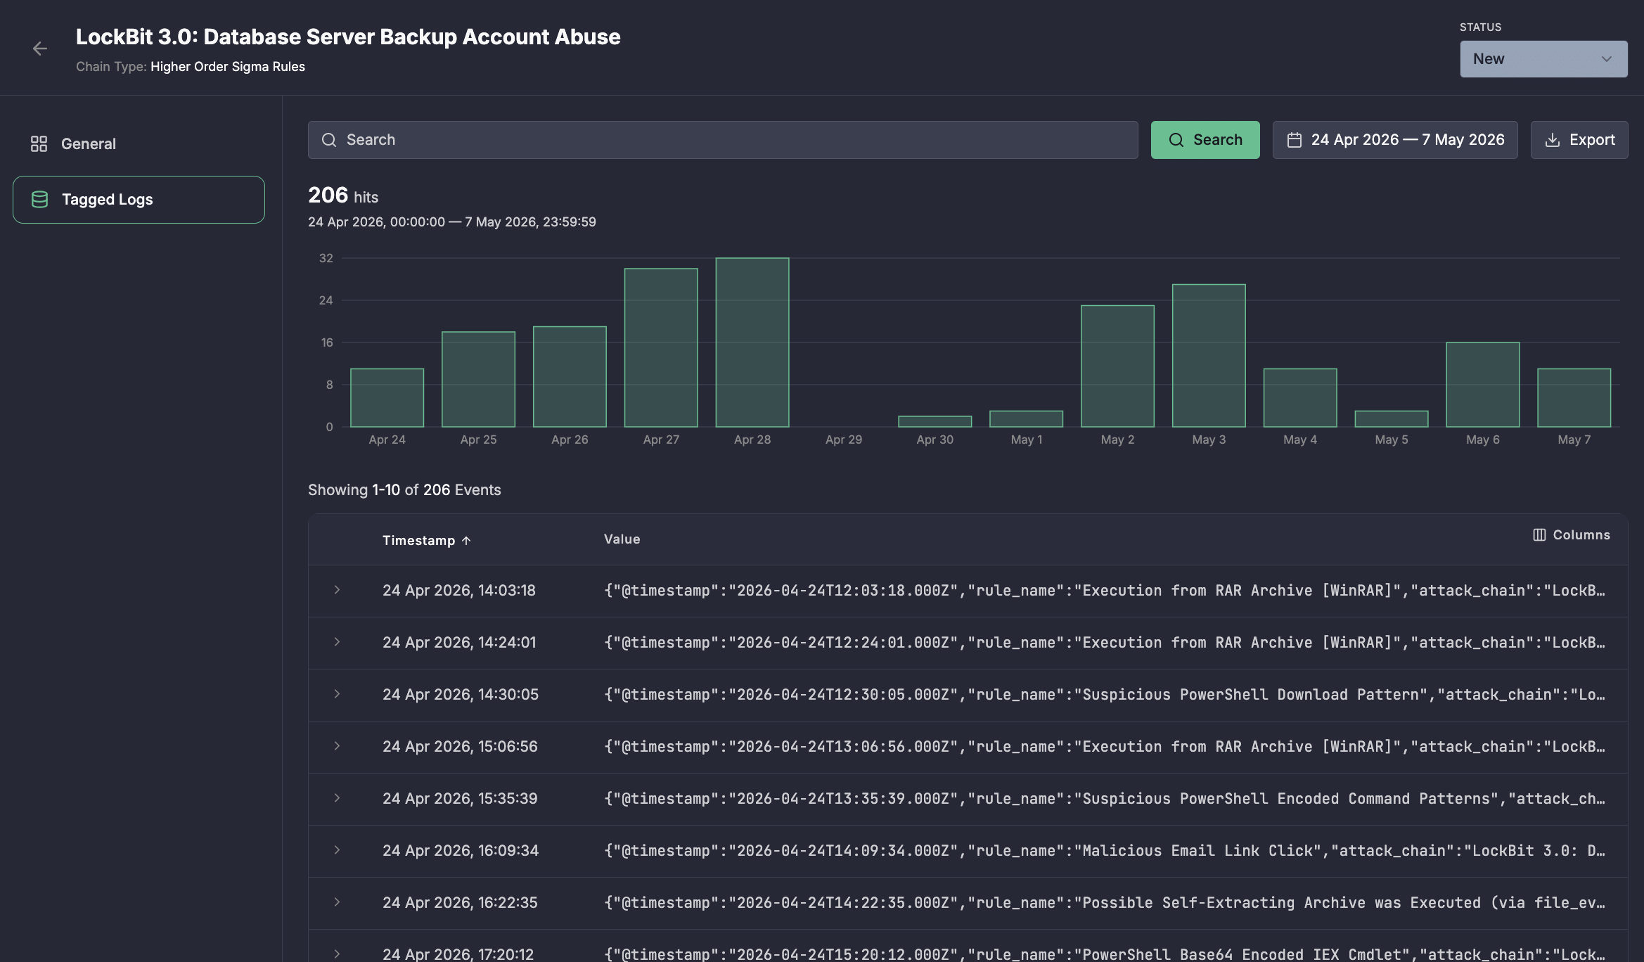
Task: Click the 24 Apr 2026, 14:24:01 timestamp
Action: (459, 642)
